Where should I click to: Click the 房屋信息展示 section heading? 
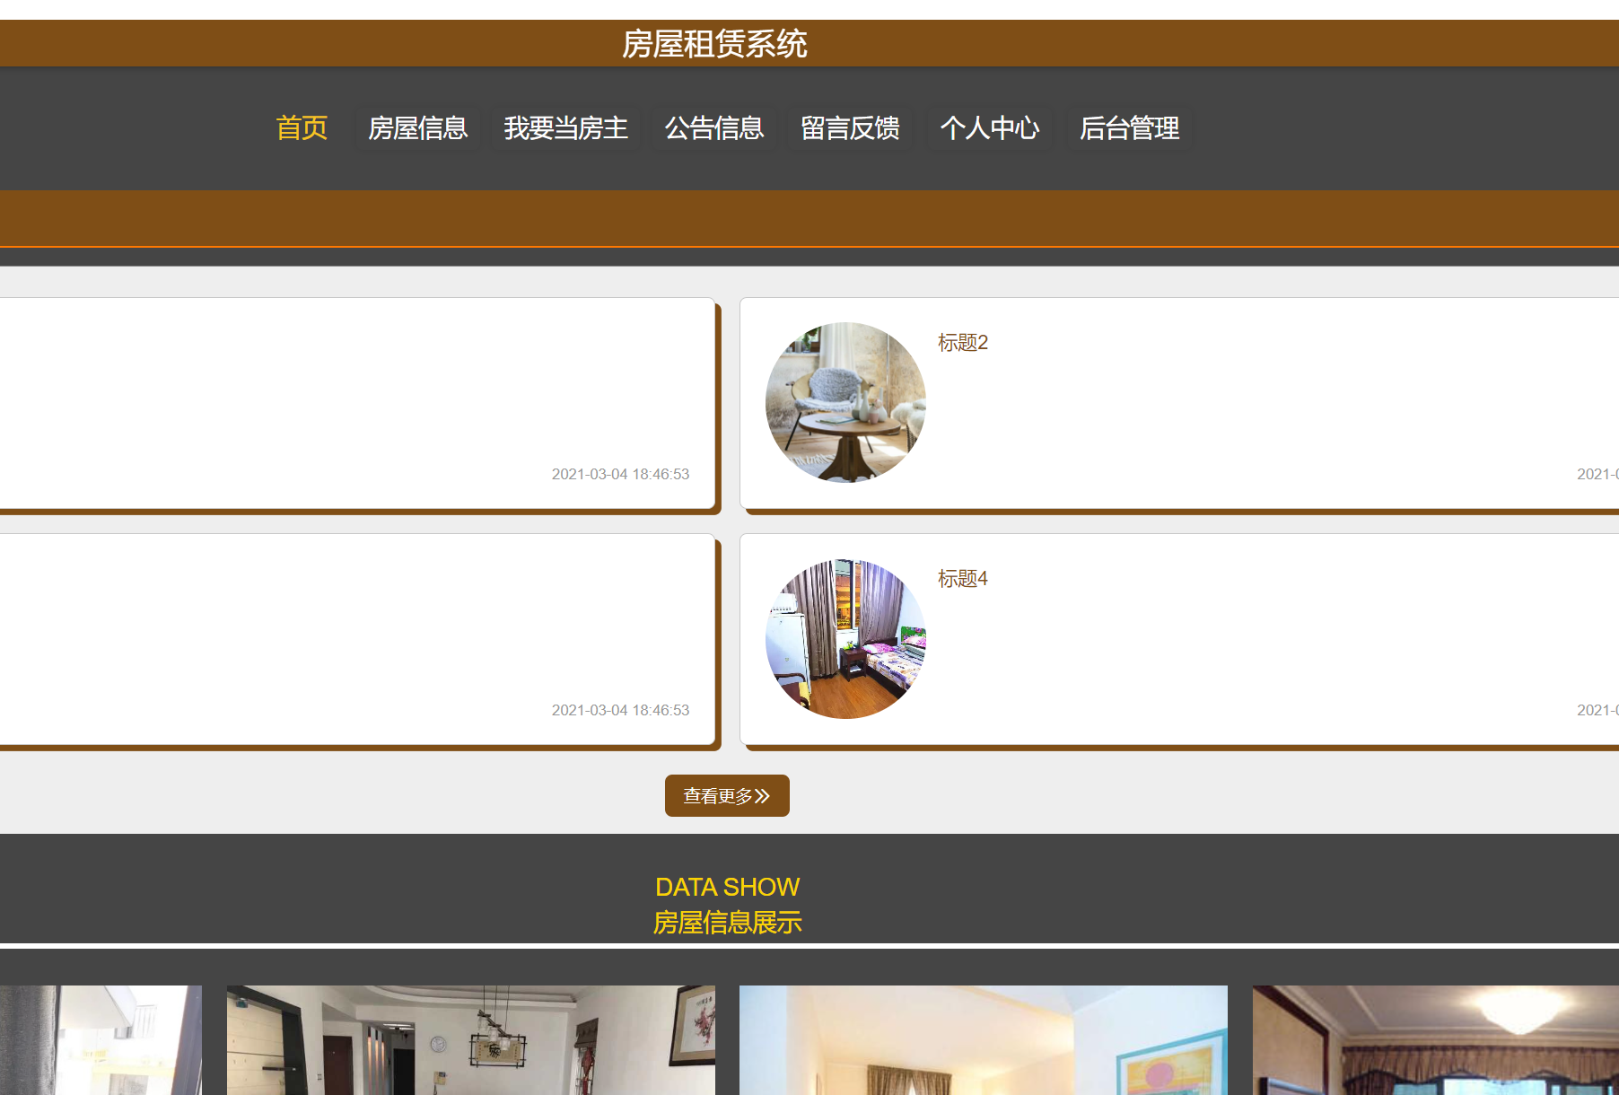click(727, 923)
